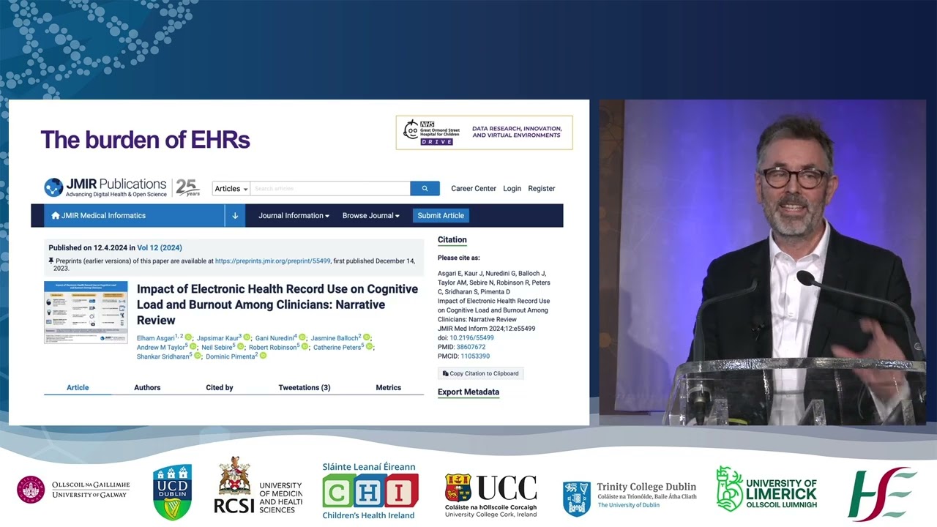This screenshot has width=937, height=527.
Task: Click the Submit Article button
Action: (441, 216)
